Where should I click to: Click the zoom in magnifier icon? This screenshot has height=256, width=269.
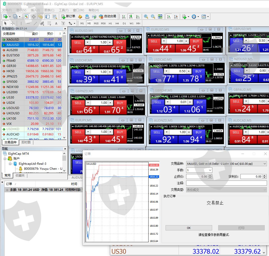[146, 17]
